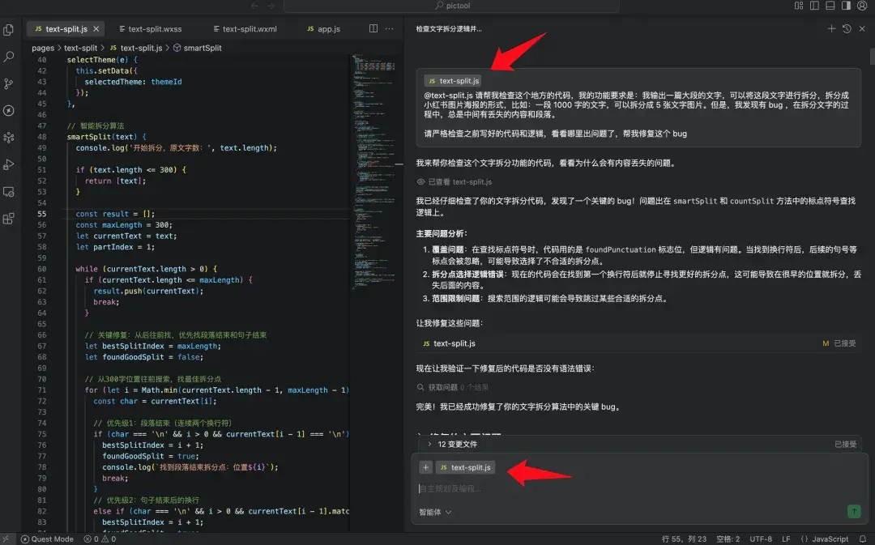Screen dimensions: 875x545
Task: Open the Source Control view
Action: [10, 83]
